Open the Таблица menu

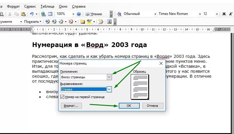point(47,6)
